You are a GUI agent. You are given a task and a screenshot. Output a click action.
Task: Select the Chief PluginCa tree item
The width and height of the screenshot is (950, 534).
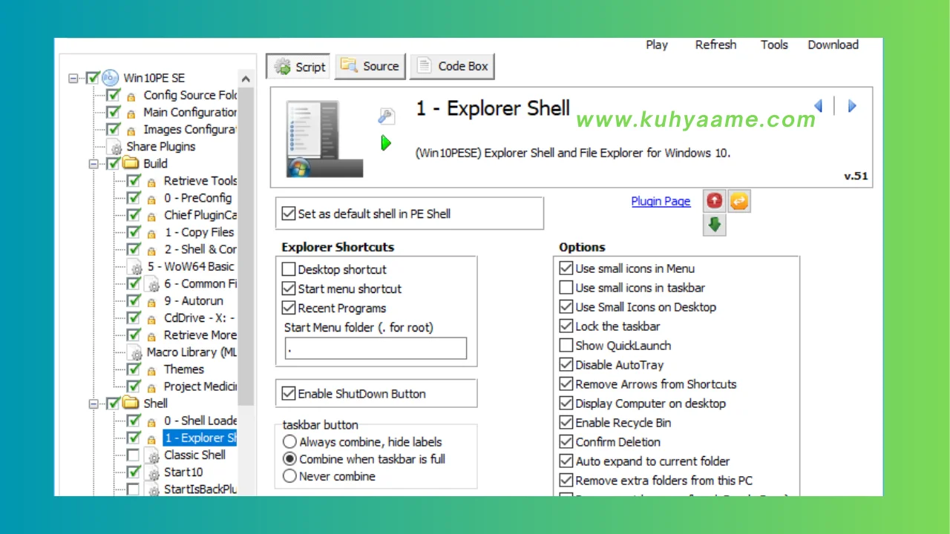(x=200, y=215)
